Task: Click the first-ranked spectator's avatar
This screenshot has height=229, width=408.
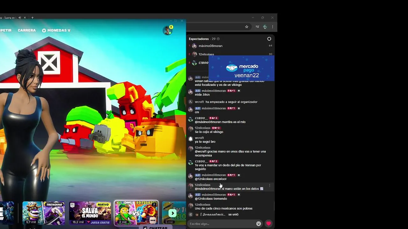Action: tap(194, 46)
